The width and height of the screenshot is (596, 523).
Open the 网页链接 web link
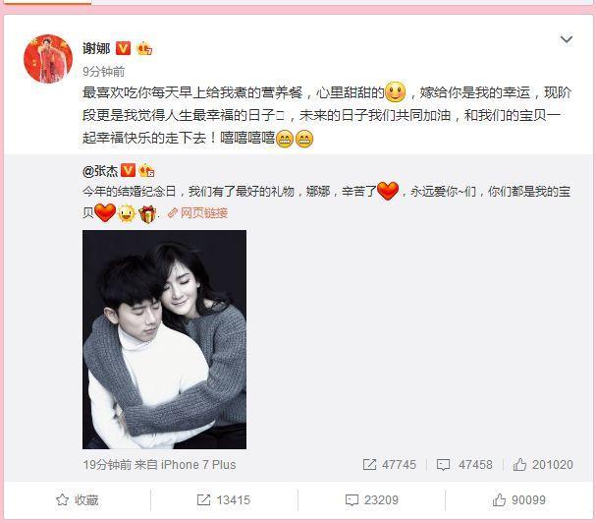(198, 212)
